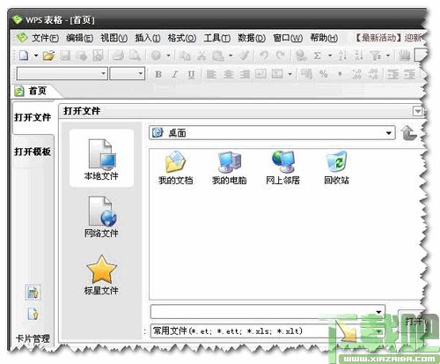Choose 标星文件 starred files
This screenshot has height=364, width=440.
pyautogui.click(x=101, y=275)
